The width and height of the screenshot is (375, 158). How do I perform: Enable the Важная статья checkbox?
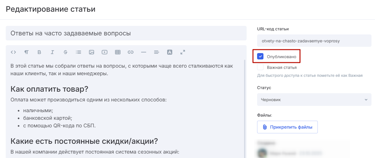coord(260,67)
